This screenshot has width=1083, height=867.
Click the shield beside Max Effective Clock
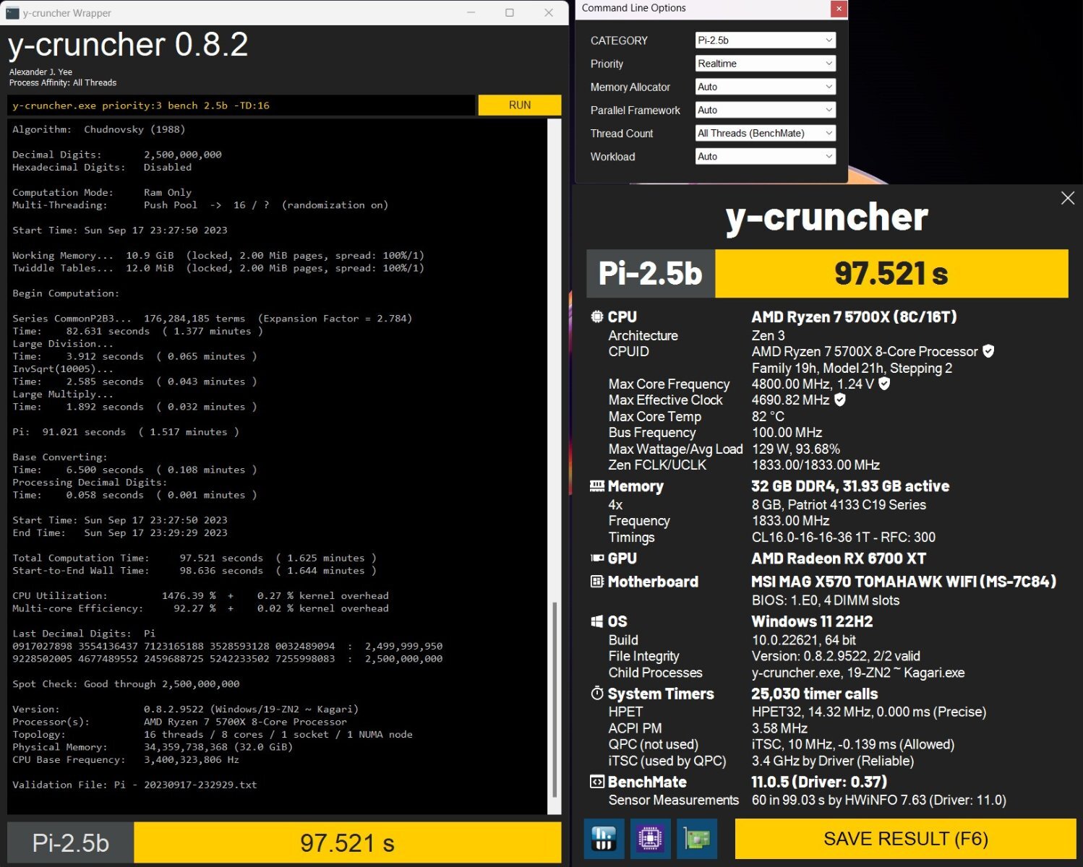point(840,400)
